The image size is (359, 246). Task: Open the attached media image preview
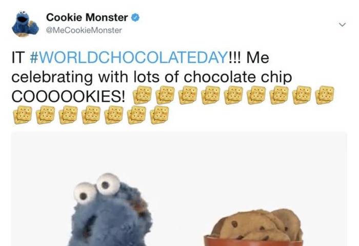coord(179,188)
